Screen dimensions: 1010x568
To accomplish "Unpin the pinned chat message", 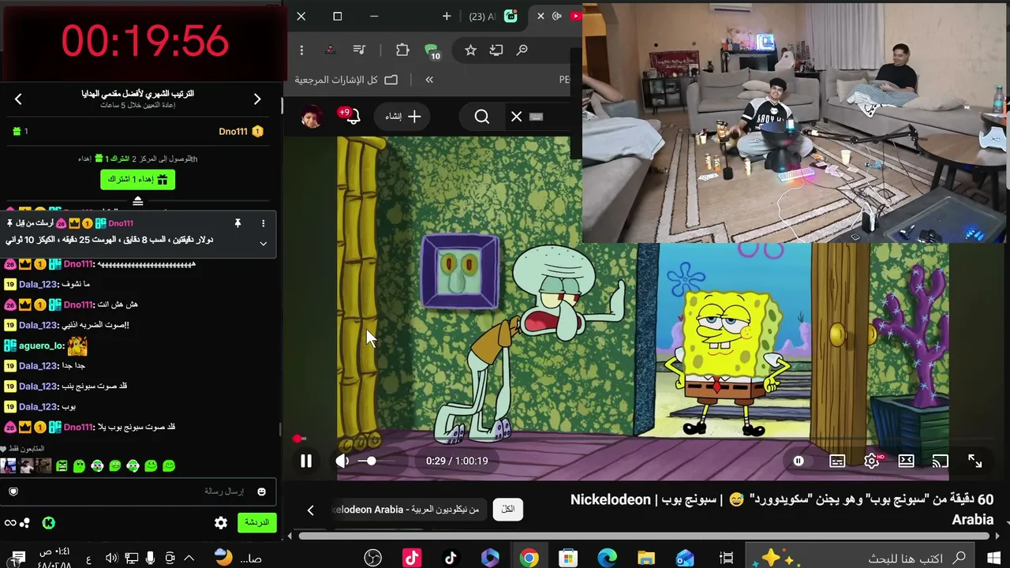I will click(238, 223).
